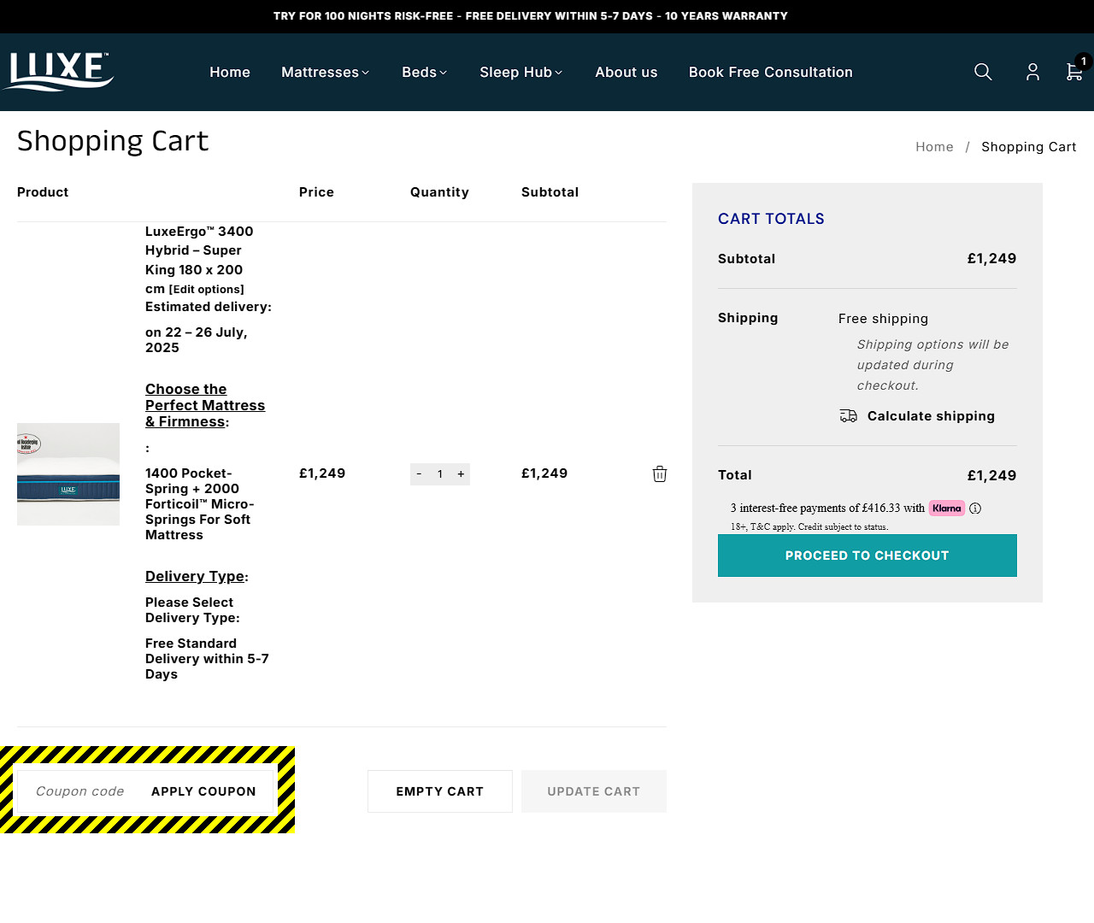The height and width of the screenshot is (923, 1094).
Task: Click the Empty Cart button
Action: tap(440, 791)
